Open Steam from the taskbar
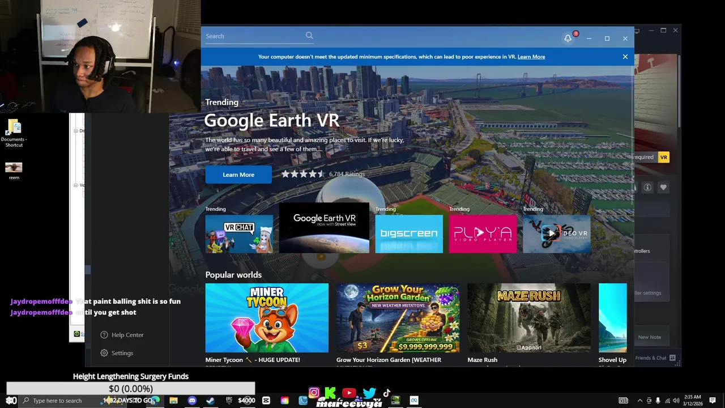The width and height of the screenshot is (725, 408). tap(210, 401)
